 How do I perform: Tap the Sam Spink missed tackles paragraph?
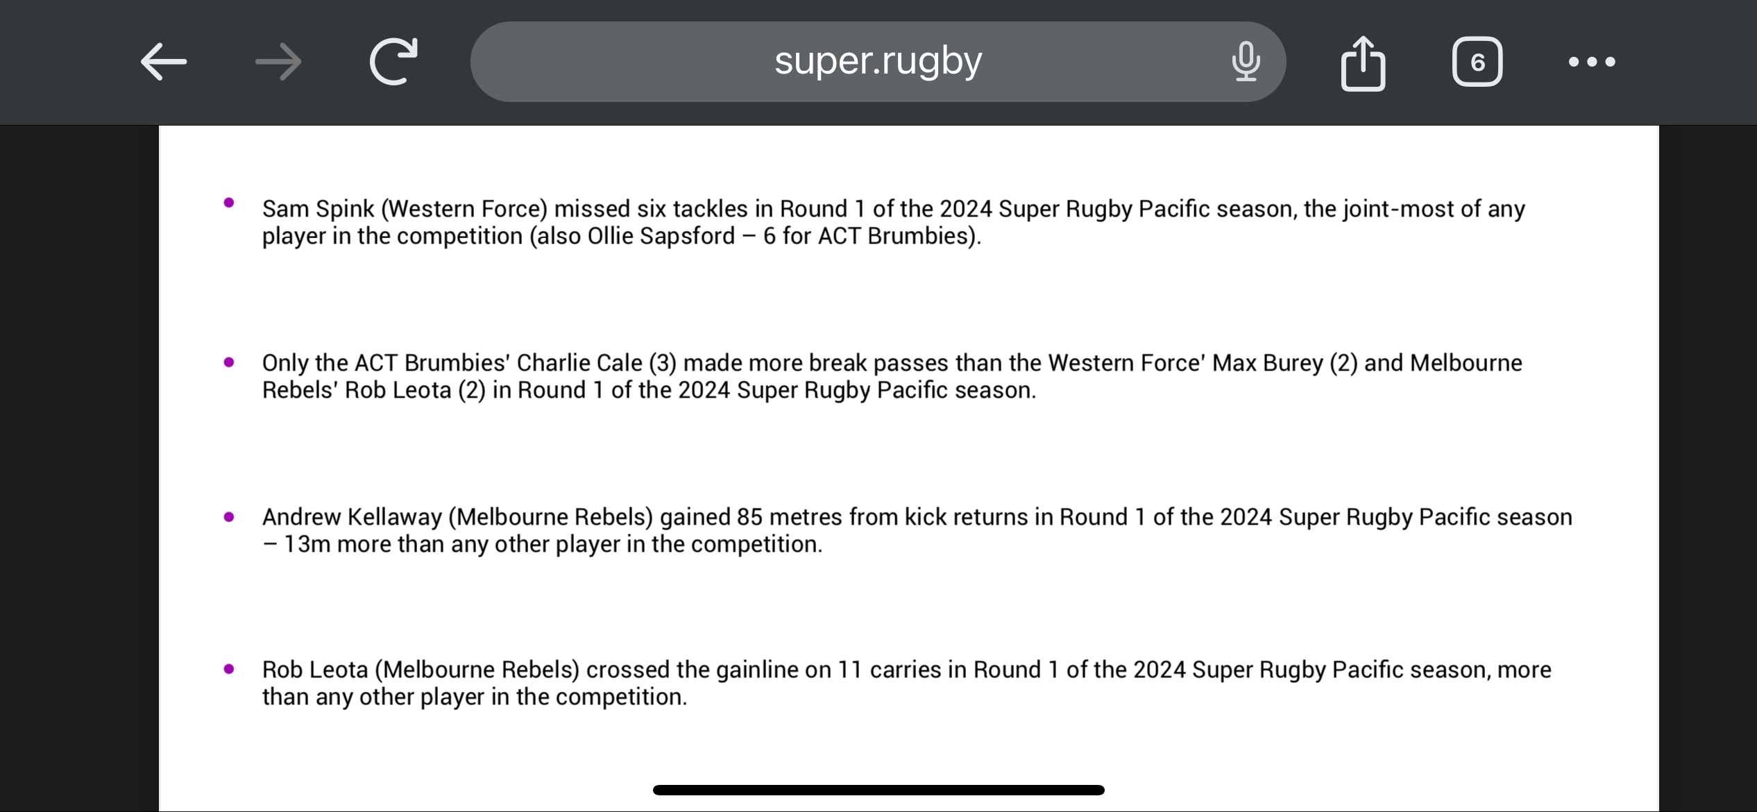click(x=894, y=222)
